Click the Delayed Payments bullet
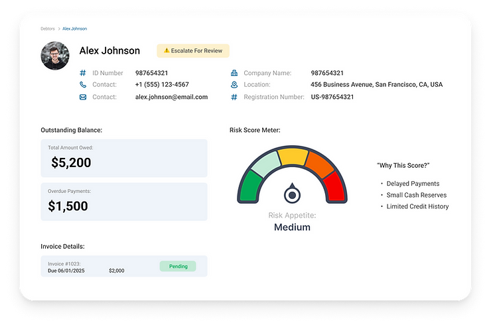This screenshot has width=491, height=327. pos(413,184)
